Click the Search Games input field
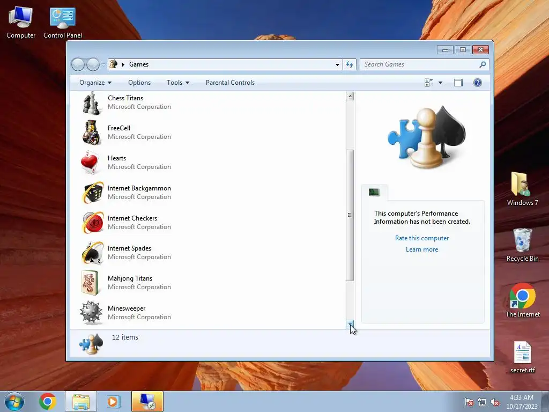This screenshot has height=412, width=549. (420, 64)
